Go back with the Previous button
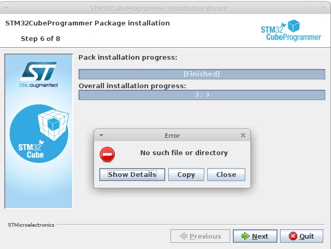The height and width of the screenshot is (249, 331). click(x=200, y=236)
